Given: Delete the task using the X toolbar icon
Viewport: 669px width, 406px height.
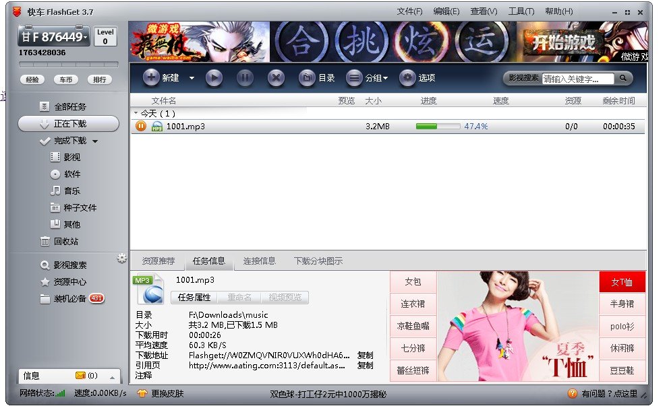Looking at the screenshot, I should (x=276, y=78).
